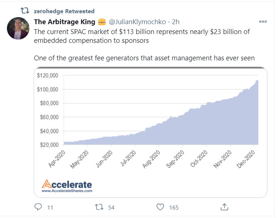Click the Accelerate logo in the chart
278x218 pixels.
(67, 184)
